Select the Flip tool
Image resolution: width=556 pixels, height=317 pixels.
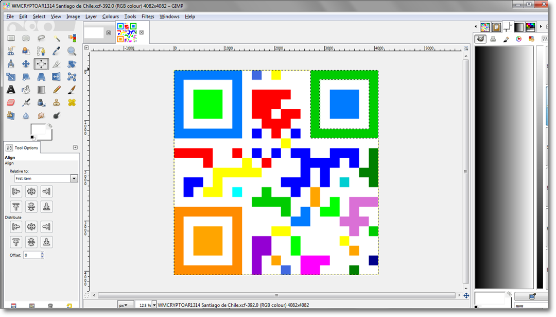[x=57, y=77]
